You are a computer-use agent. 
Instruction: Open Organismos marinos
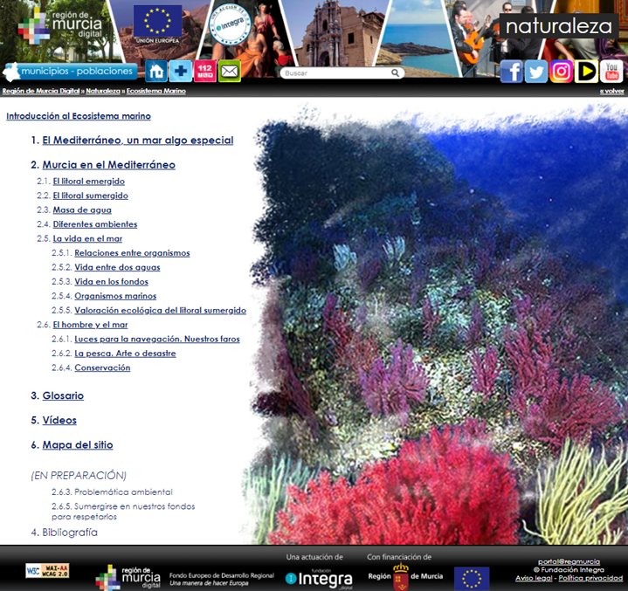click(x=115, y=296)
